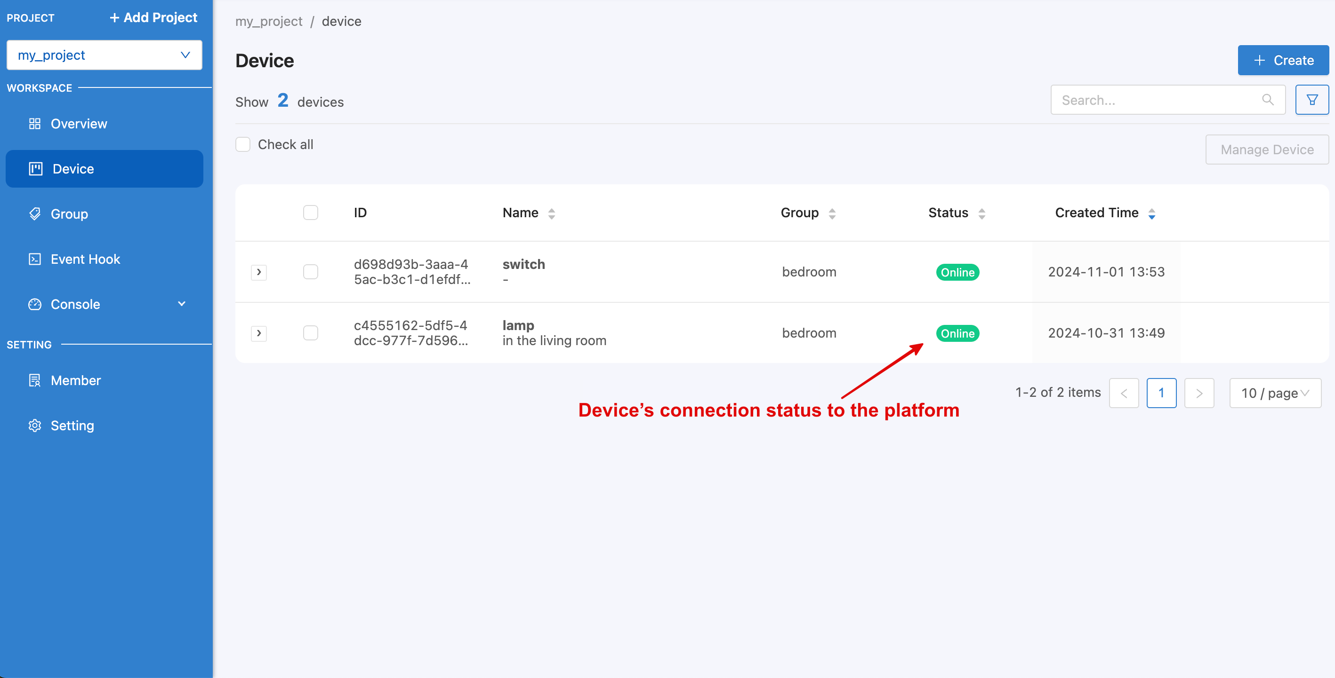This screenshot has width=1335, height=678.
Task: Click the device breadcrumb item
Action: (342, 21)
